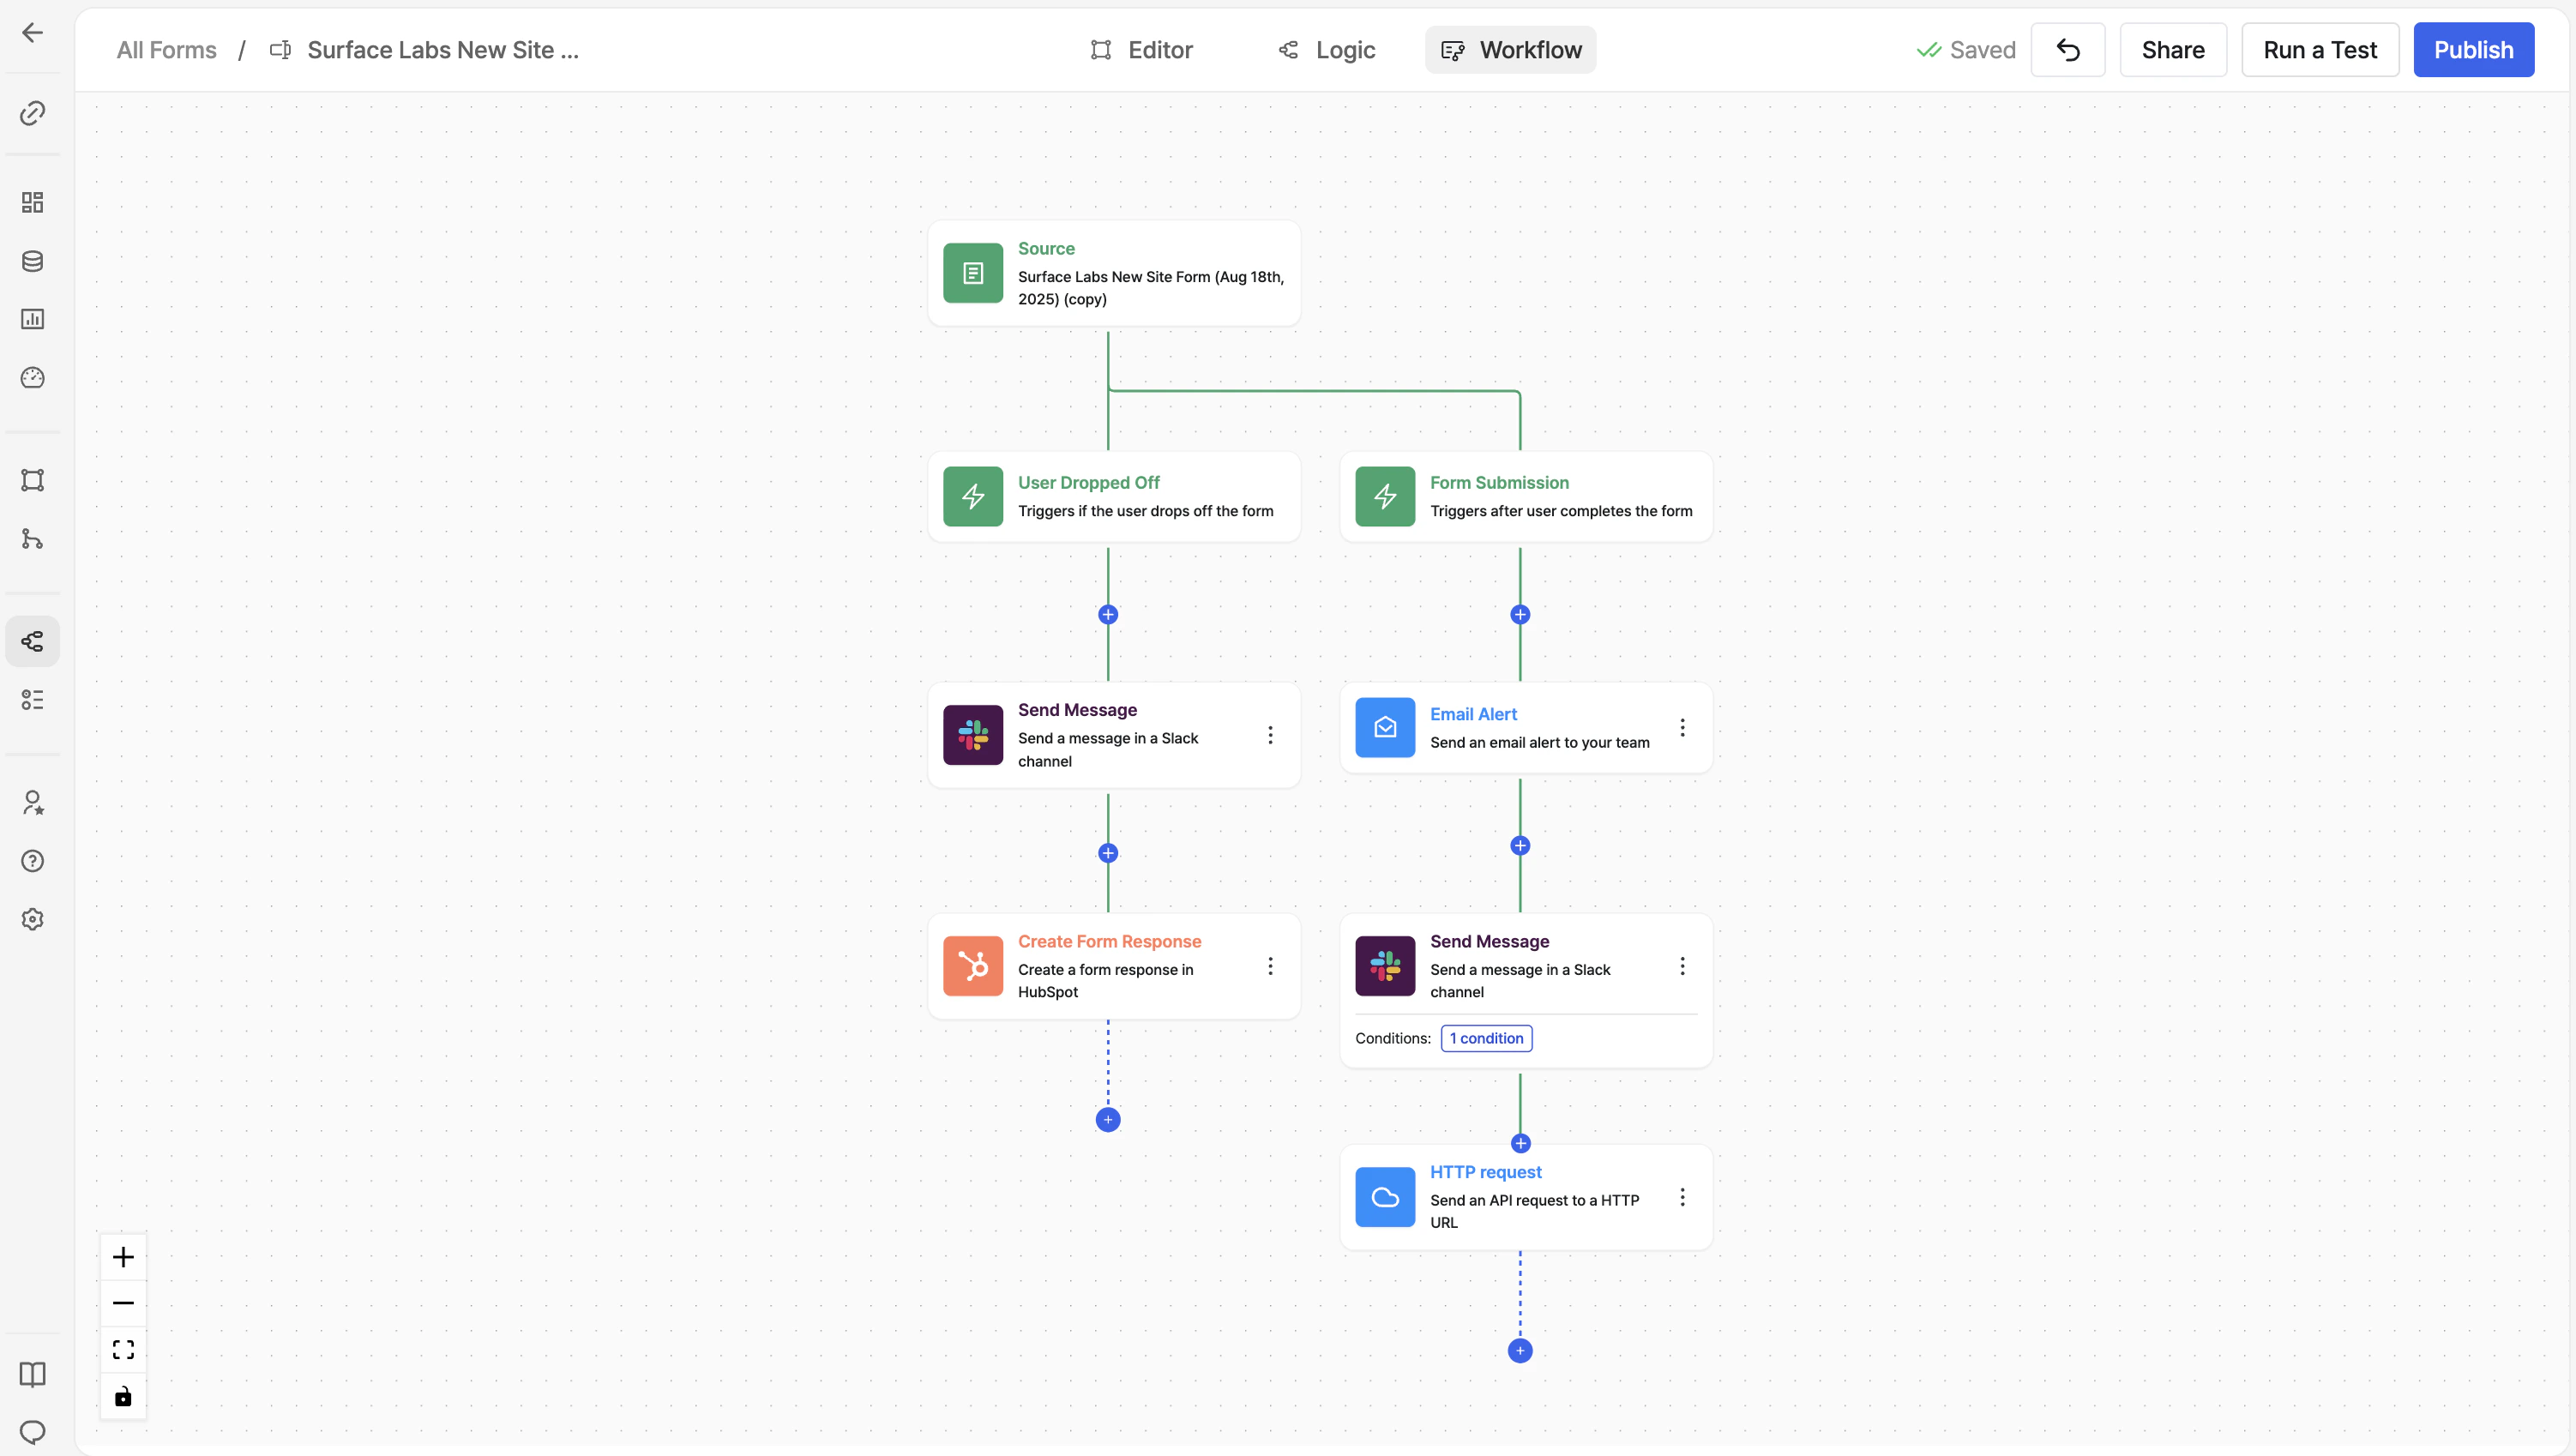This screenshot has width=2576, height=1456.
Task: Add step after User Dropped Off trigger
Action: click(x=1108, y=614)
